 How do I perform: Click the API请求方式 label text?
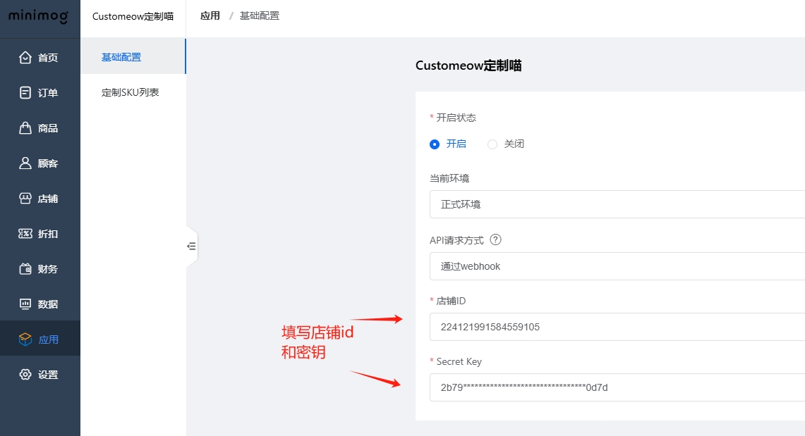(x=457, y=240)
